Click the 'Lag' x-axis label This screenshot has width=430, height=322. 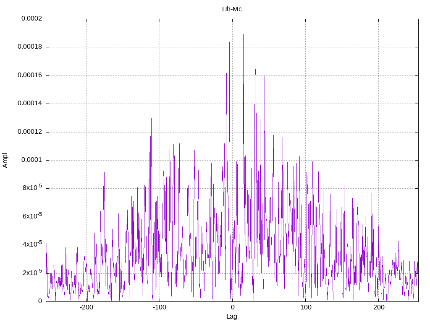tap(232, 317)
